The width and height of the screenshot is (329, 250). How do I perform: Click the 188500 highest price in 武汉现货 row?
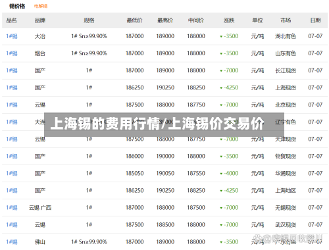(165, 225)
